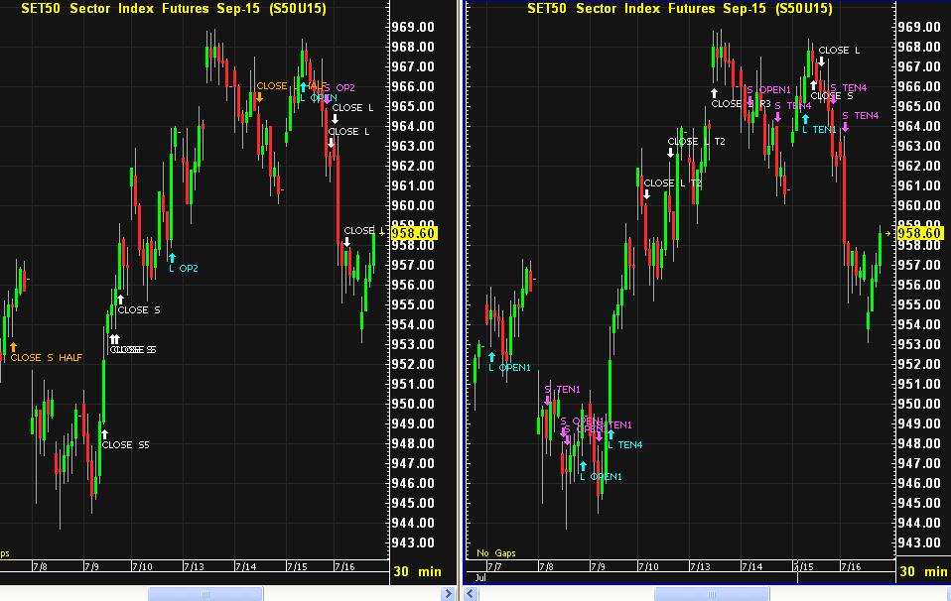Click the right chart's scroll-left arrow

[x=473, y=593]
